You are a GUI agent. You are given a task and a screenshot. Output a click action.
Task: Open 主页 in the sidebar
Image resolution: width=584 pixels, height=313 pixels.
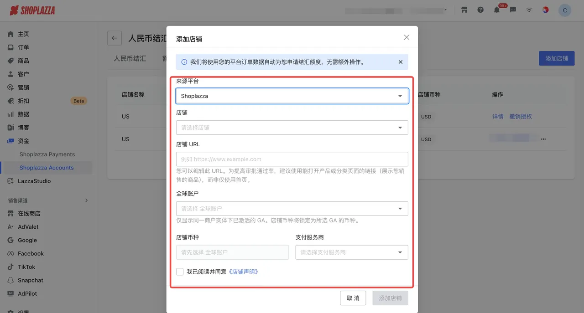point(23,34)
